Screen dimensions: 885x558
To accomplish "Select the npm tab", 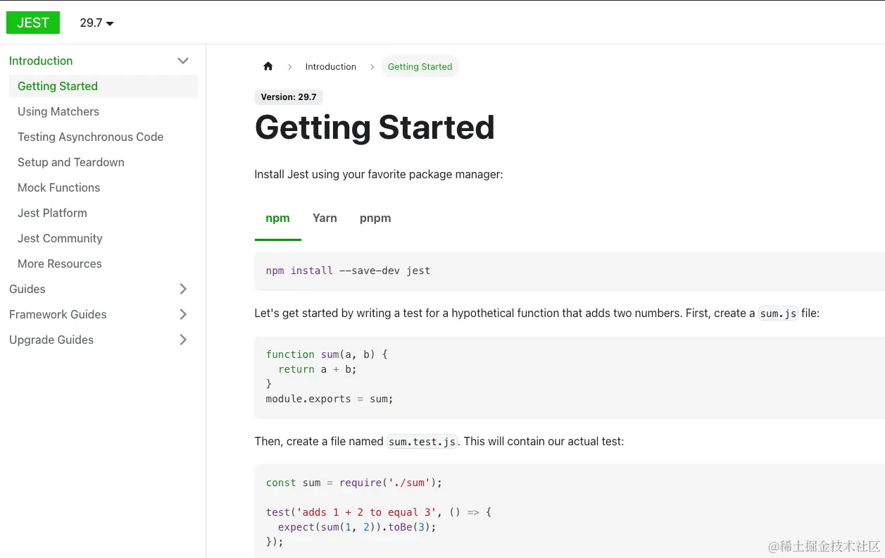I will tap(277, 218).
